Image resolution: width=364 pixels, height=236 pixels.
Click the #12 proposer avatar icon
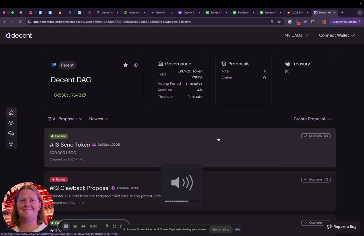(113, 188)
